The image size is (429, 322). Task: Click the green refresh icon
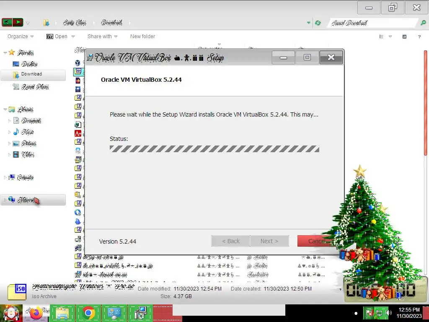tap(318, 23)
